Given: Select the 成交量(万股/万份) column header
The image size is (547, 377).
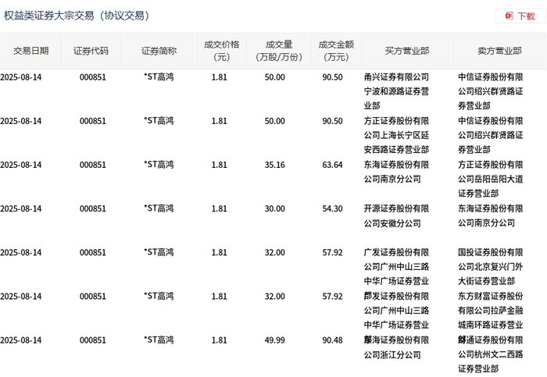Looking at the screenshot, I should [279, 51].
